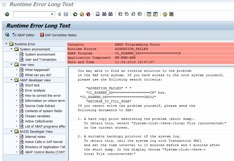
Task: Go to Next Page icon
Action: (x=133, y=14)
